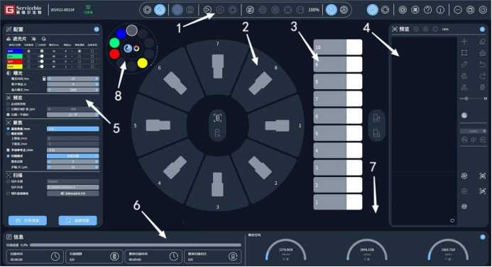Select carousel segment 1
The height and width of the screenshot is (267, 492).
tap(277, 126)
